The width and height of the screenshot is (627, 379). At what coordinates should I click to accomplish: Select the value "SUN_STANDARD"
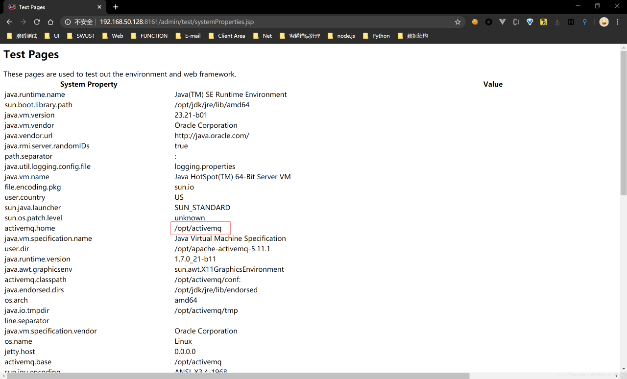tap(202, 208)
